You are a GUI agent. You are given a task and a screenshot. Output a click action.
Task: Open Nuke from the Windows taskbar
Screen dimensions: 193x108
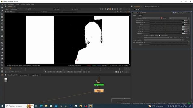(x=90, y=106)
